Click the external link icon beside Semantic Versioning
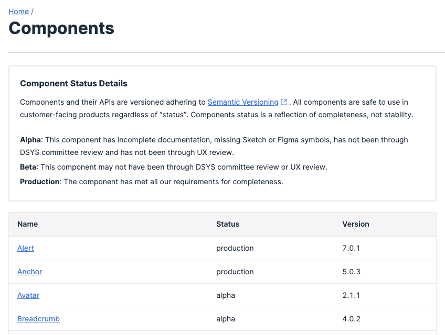 click(284, 102)
